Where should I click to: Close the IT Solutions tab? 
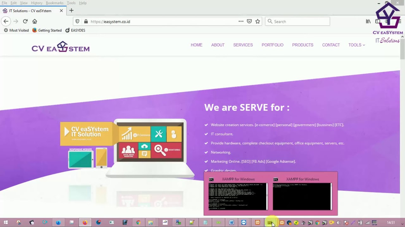(x=61, y=11)
